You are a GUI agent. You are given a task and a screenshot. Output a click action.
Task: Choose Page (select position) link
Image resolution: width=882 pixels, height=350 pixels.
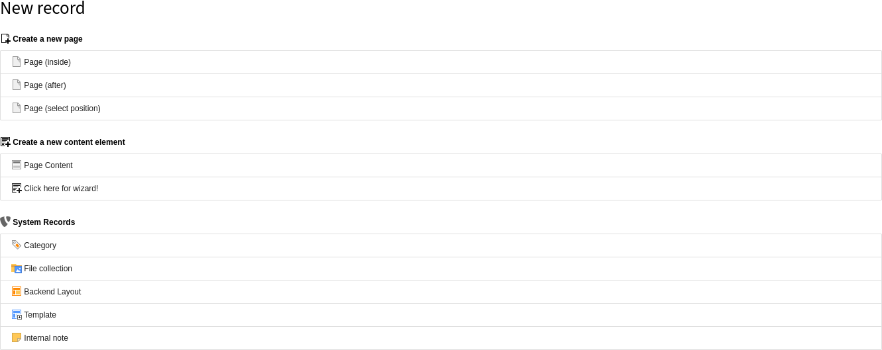[x=62, y=109]
